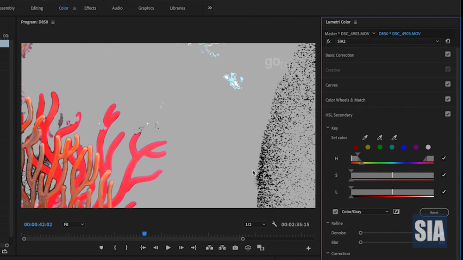Mark Out point with the right brace
The height and width of the screenshot is (260, 463).
tap(126, 248)
